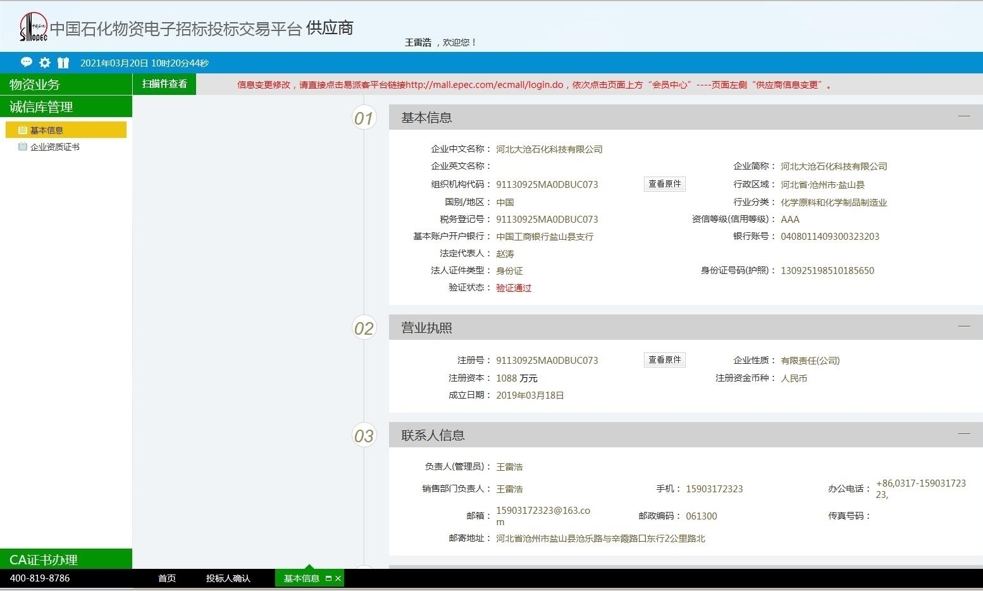Click the company name 河北大沧石化科技有限公司 value
The image size is (983, 591).
click(549, 149)
